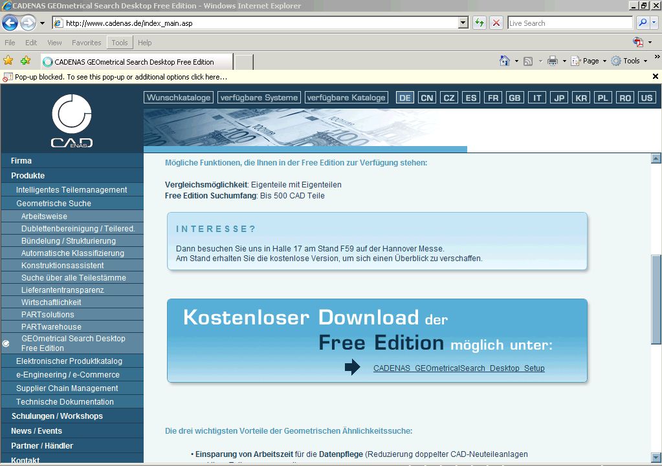
Task: Expand the feeds dropdown arrow
Action: 540,61
